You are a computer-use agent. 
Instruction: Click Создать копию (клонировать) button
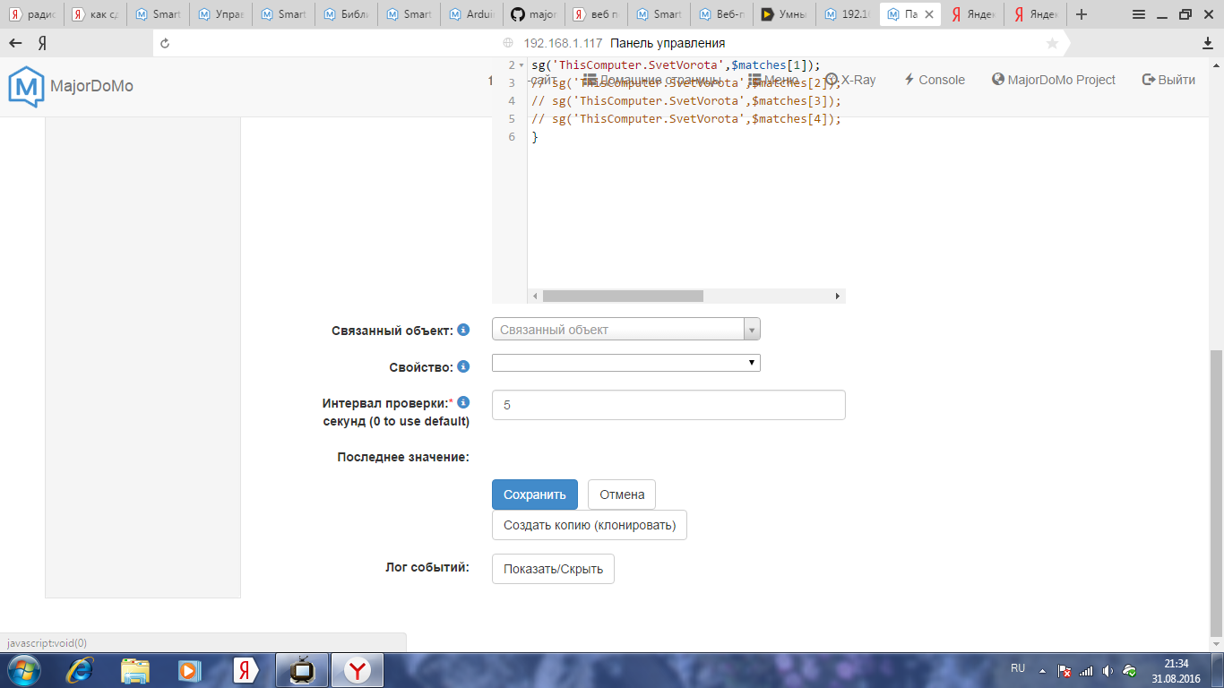coord(590,525)
